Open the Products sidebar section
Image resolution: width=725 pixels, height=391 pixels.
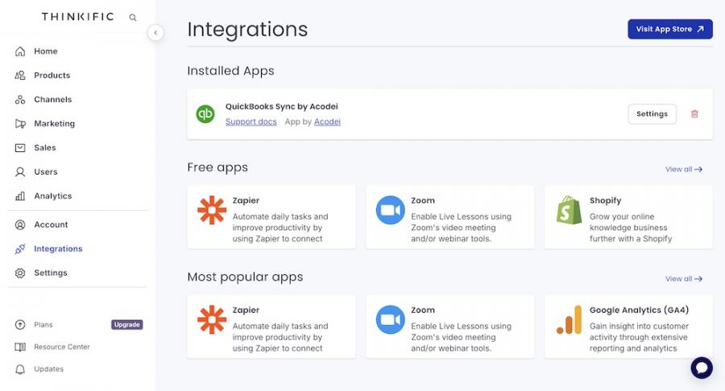(52, 76)
